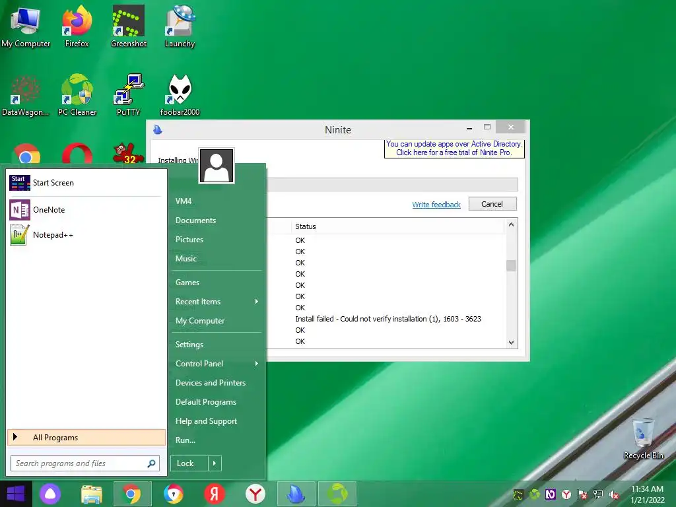
Task: Click the status list scrollbar thumb
Action: pyautogui.click(x=512, y=265)
